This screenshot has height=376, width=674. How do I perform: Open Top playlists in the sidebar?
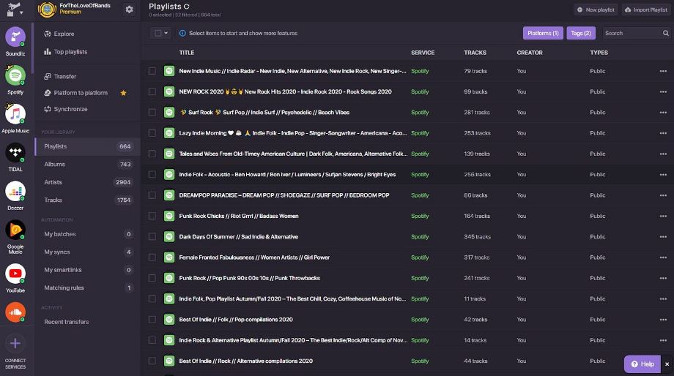65,52
